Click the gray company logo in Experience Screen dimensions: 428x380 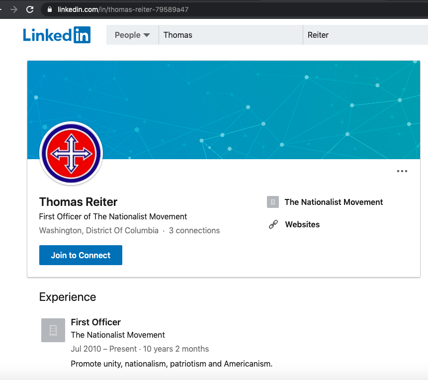53,330
